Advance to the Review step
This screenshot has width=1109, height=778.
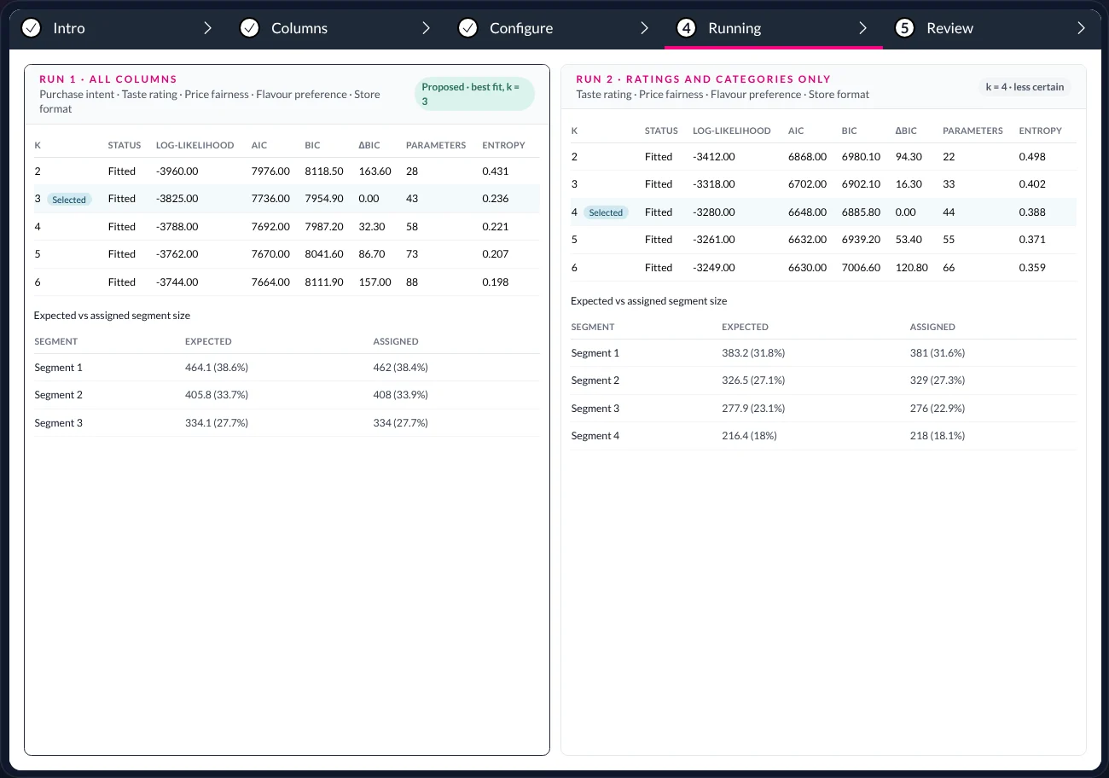point(949,28)
